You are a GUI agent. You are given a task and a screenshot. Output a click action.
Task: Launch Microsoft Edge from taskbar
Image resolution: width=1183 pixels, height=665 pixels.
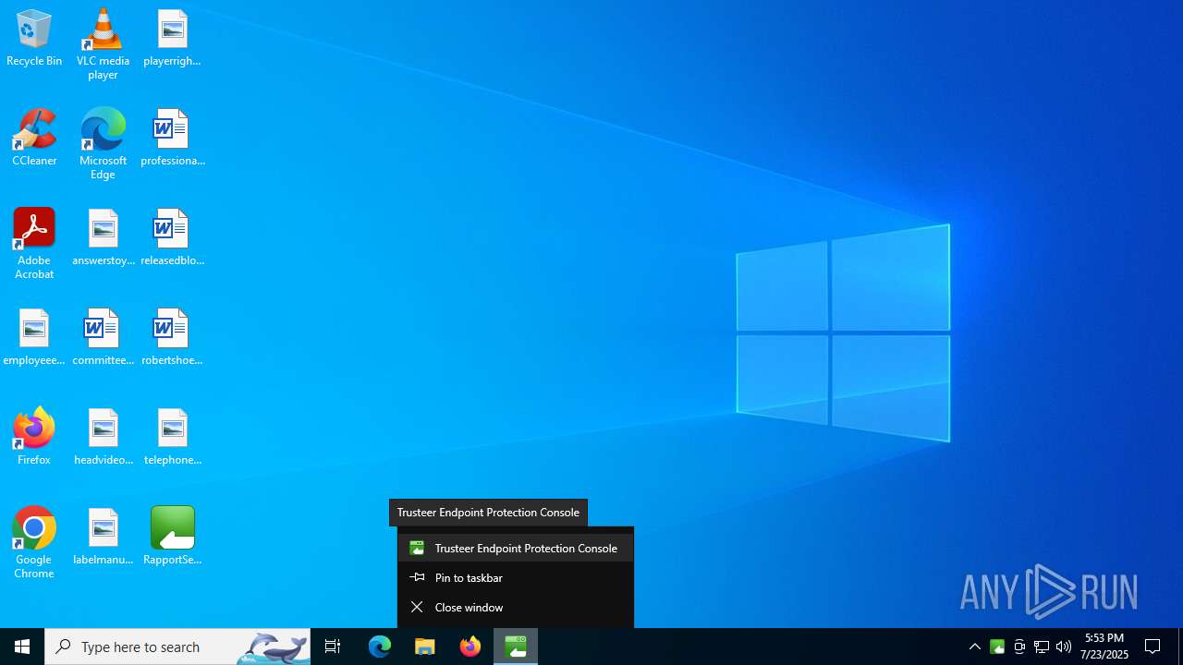click(x=380, y=647)
